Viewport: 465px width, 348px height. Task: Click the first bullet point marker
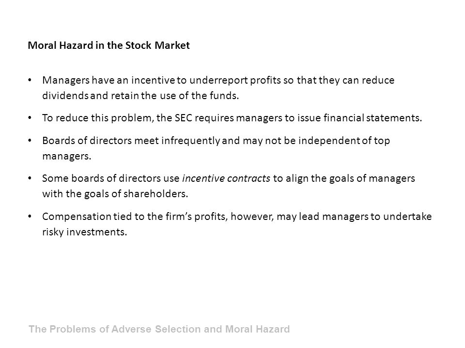(x=30, y=80)
